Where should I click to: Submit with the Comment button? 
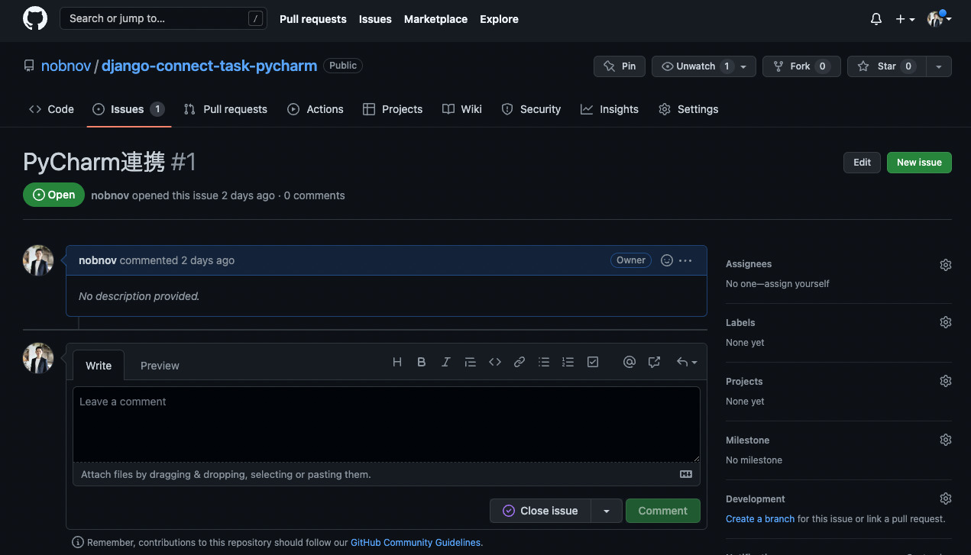[662, 510]
